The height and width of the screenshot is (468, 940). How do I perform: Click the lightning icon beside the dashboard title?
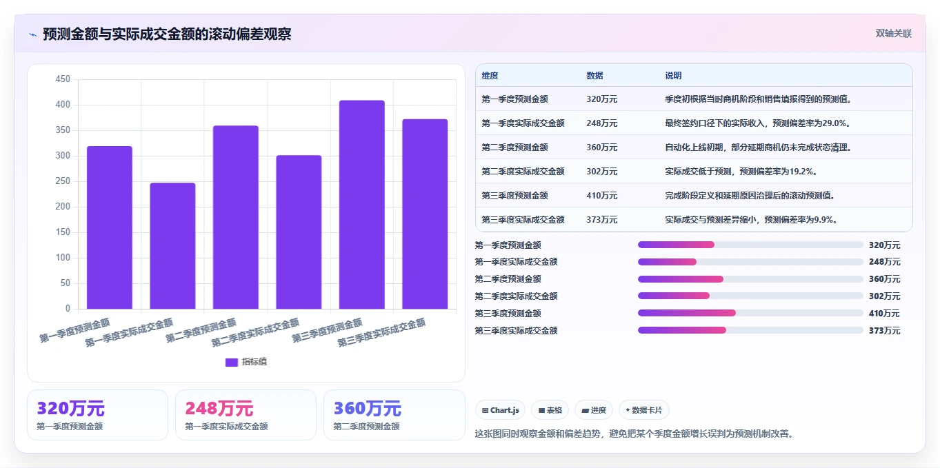pyautogui.click(x=32, y=34)
